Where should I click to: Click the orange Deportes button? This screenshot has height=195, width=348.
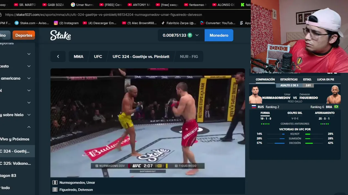24,35
